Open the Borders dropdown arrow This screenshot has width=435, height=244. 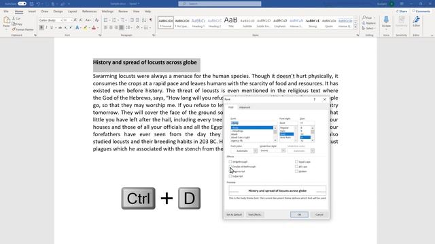pyautogui.click(x=150, y=28)
